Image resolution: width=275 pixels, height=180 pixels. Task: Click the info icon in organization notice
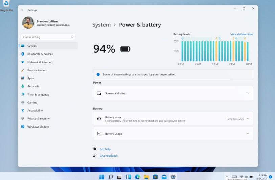(98, 74)
